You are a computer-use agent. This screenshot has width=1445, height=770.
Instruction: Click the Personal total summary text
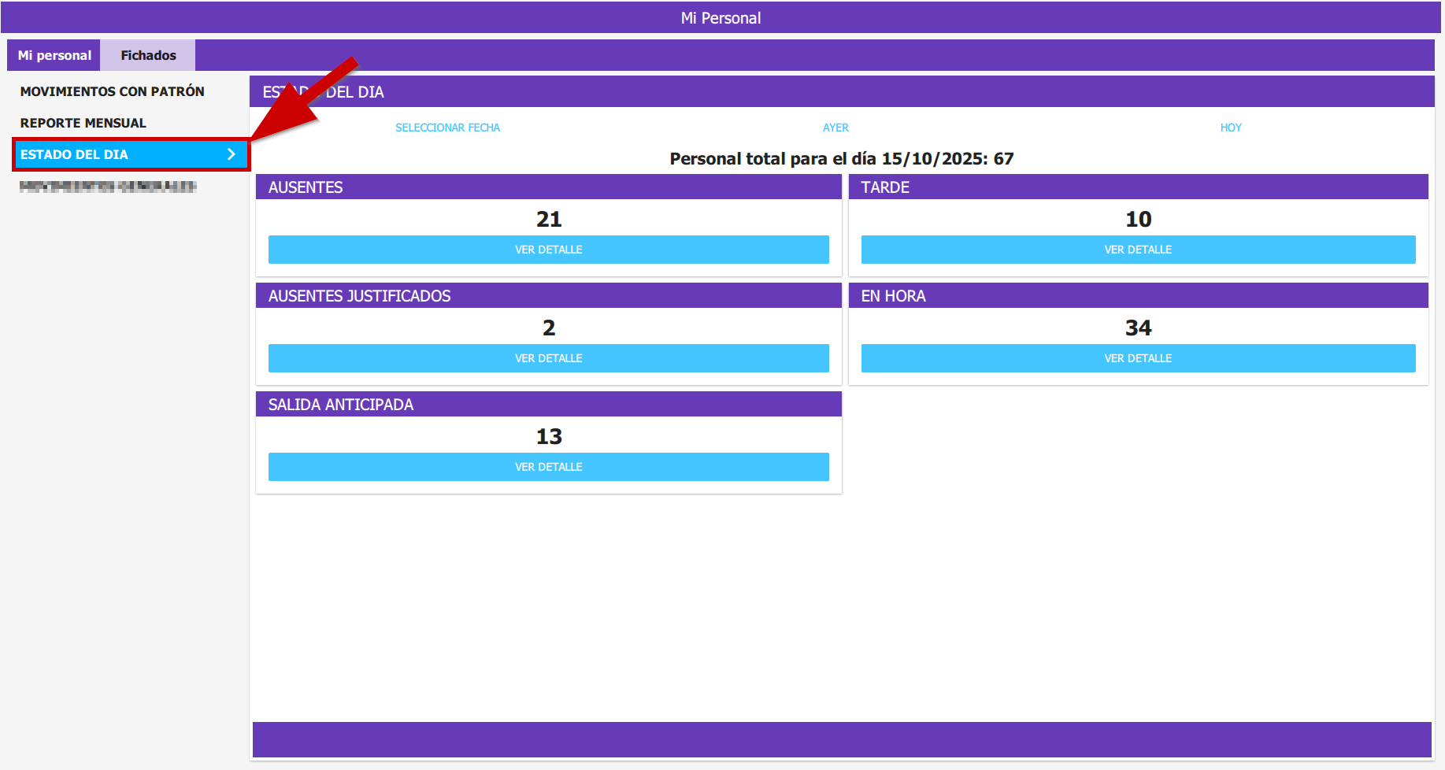[x=841, y=159]
